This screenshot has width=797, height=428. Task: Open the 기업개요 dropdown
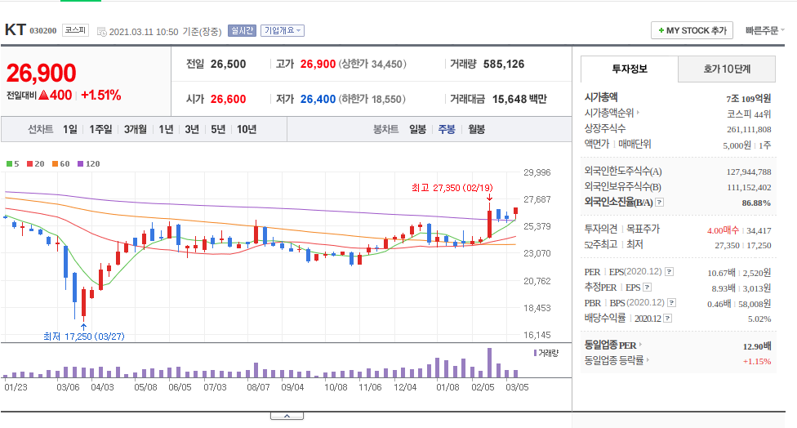[x=283, y=30]
